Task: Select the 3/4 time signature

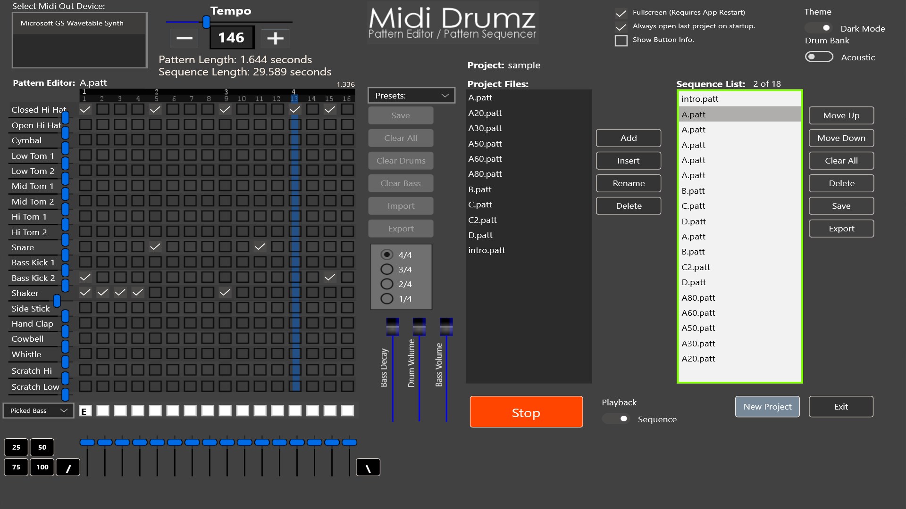Action: [x=386, y=270]
